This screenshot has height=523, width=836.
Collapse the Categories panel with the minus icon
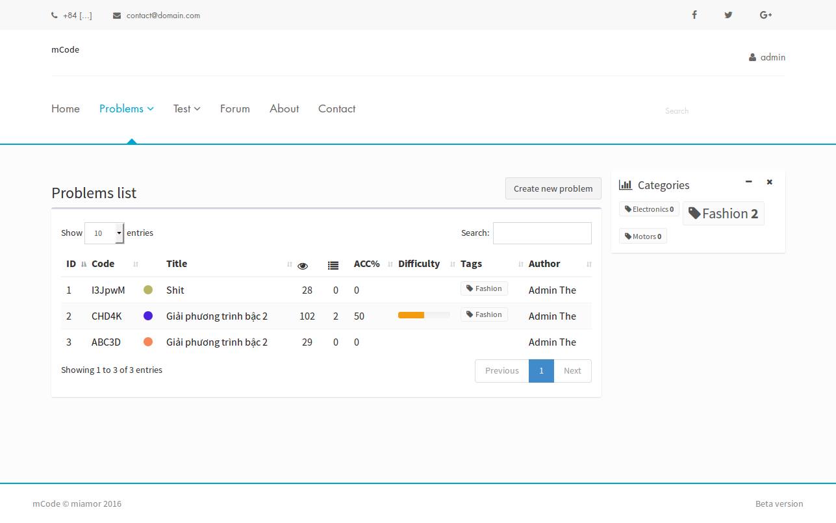click(749, 182)
